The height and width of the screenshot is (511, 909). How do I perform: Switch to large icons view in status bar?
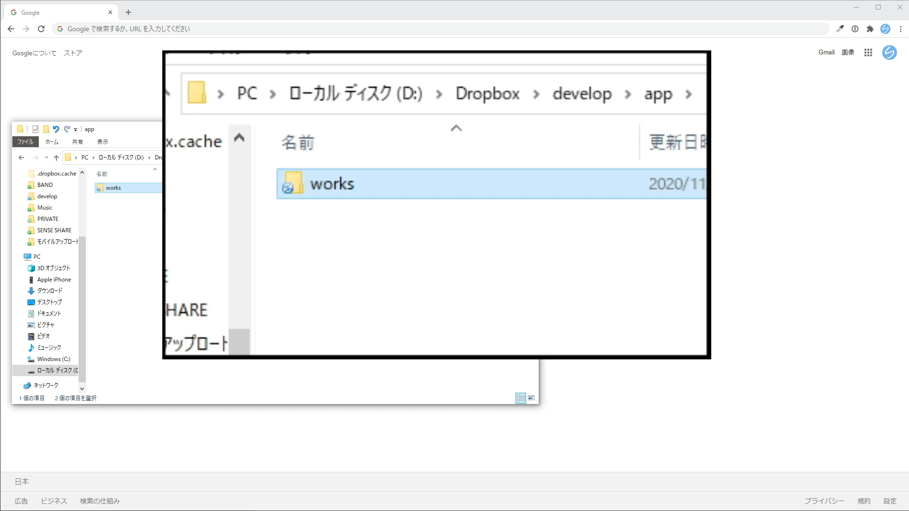(531, 398)
